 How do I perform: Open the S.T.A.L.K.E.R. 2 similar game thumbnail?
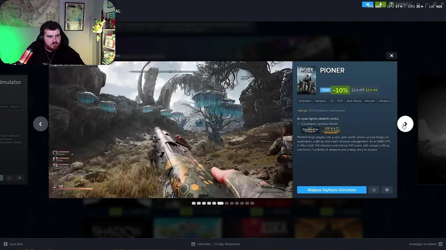pos(331,130)
